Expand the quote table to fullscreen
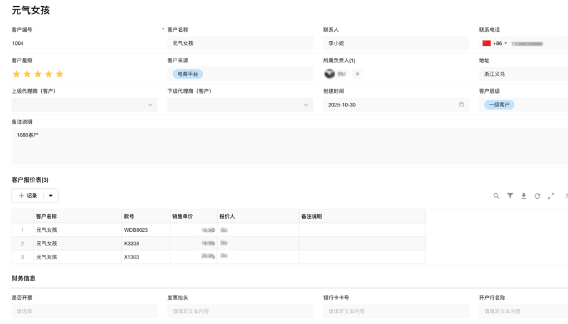This screenshot has height=324, width=568. coord(551,196)
